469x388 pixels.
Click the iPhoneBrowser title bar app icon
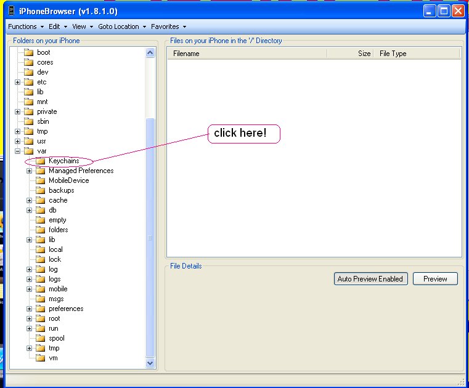click(x=11, y=11)
